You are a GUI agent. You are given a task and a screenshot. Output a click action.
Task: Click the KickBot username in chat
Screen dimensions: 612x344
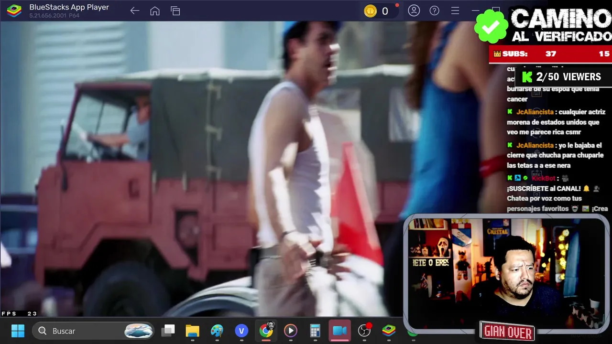[543, 178]
